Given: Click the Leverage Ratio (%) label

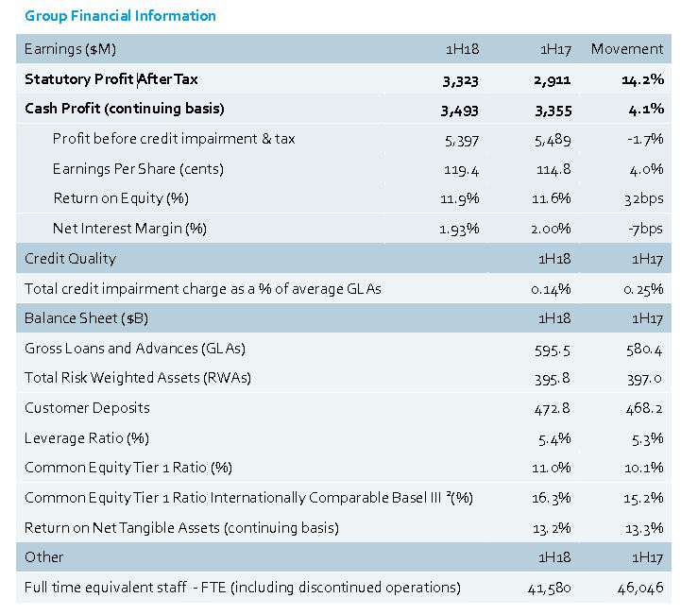Looking at the screenshot, I should point(87,438).
